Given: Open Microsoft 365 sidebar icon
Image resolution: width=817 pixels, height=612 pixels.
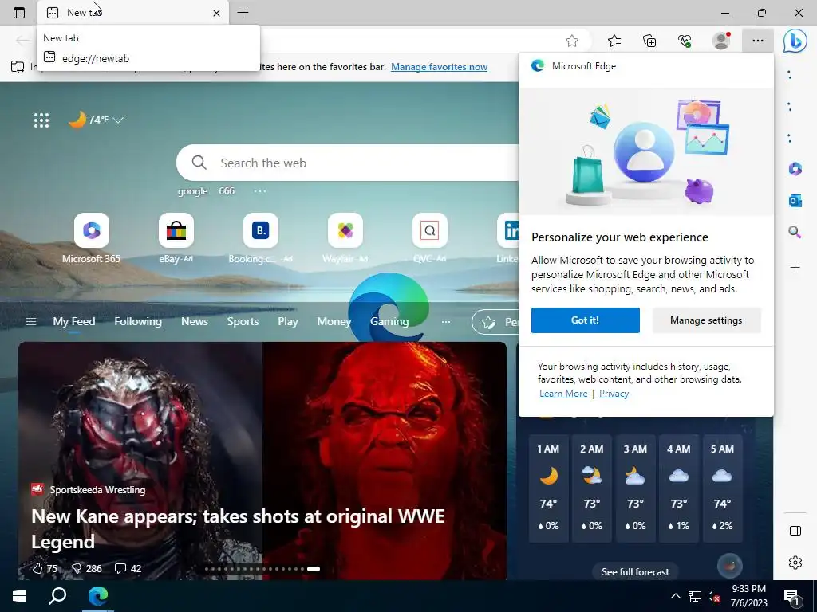Looking at the screenshot, I should pos(795,169).
